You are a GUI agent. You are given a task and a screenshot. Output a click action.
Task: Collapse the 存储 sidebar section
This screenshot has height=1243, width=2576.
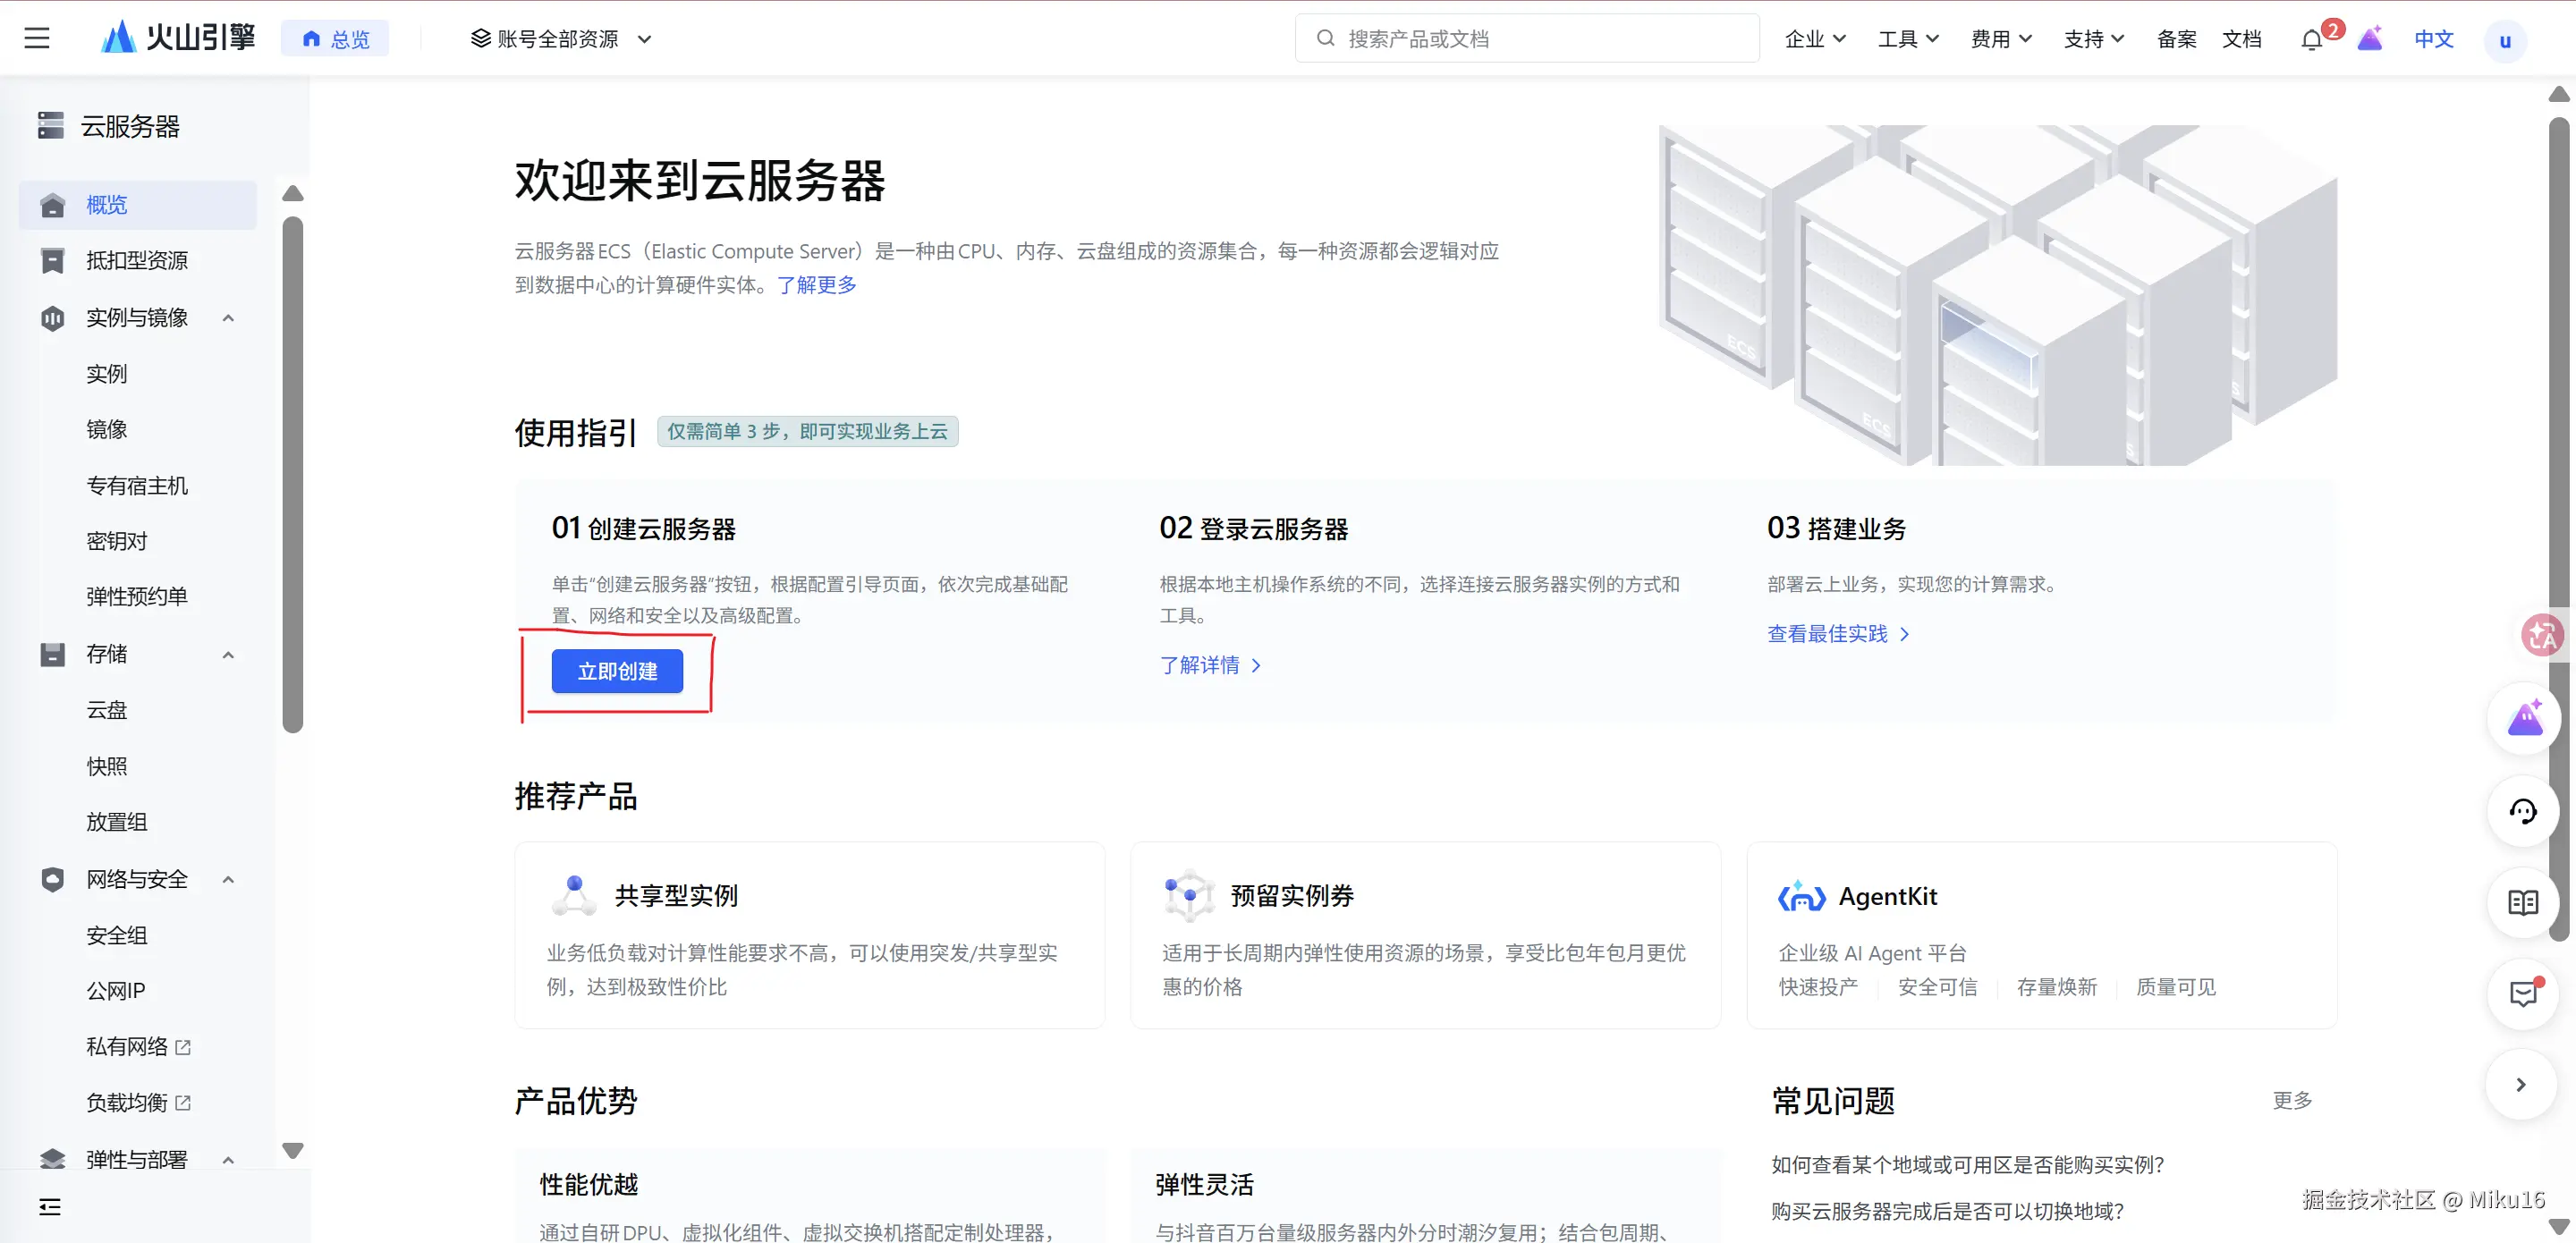pyautogui.click(x=228, y=655)
